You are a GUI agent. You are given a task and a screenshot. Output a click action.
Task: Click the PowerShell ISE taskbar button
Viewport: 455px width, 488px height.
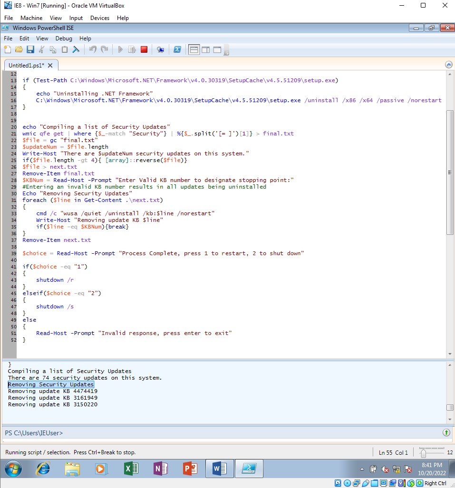[249, 469]
